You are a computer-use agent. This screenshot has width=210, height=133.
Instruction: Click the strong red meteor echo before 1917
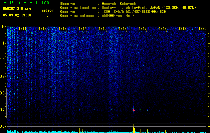coord(134,110)
